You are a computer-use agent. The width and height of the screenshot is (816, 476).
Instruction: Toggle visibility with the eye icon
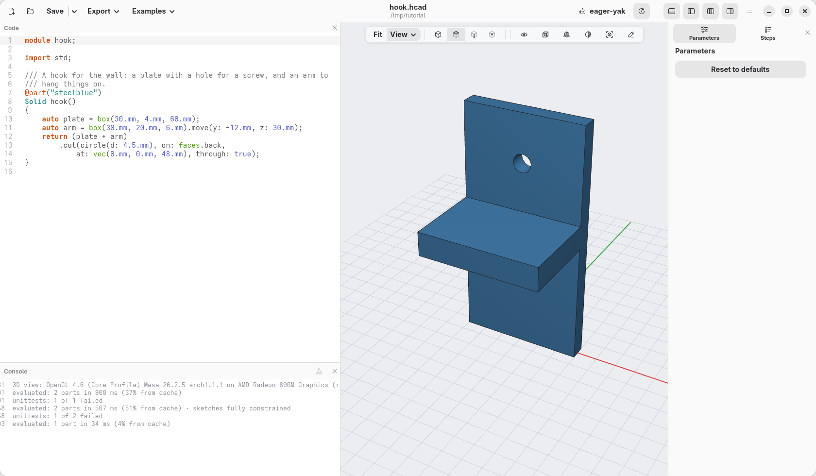[524, 34]
